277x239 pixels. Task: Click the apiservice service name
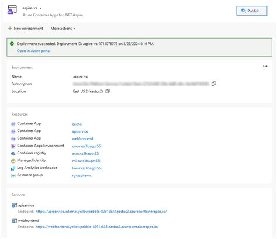coord(26,205)
